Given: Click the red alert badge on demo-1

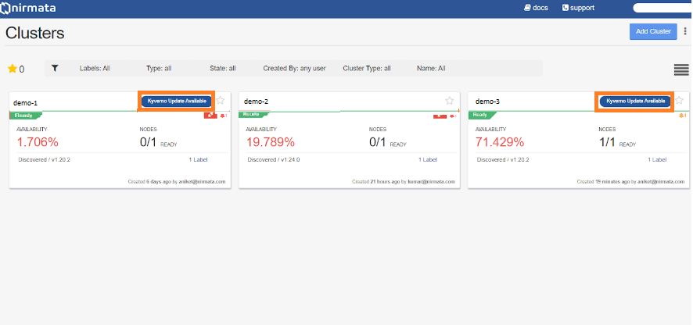Looking at the screenshot, I should coord(210,116).
